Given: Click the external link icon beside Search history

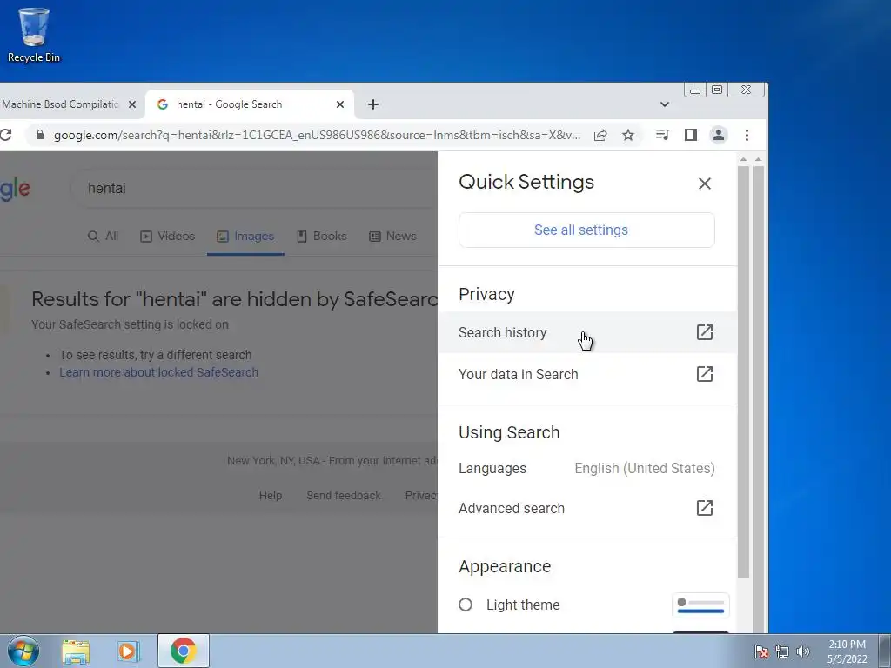Looking at the screenshot, I should click(x=705, y=332).
